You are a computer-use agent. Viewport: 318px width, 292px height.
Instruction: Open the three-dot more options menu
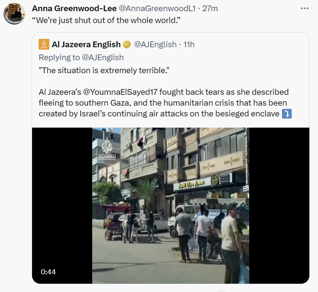pos(304,9)
